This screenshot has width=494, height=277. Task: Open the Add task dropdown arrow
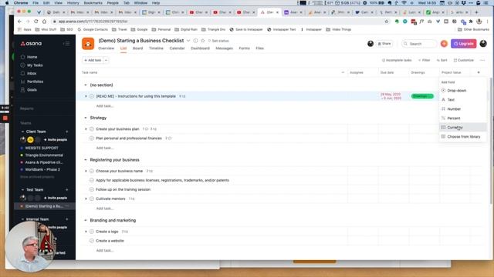pyautogui.click(x=107, y=60)
